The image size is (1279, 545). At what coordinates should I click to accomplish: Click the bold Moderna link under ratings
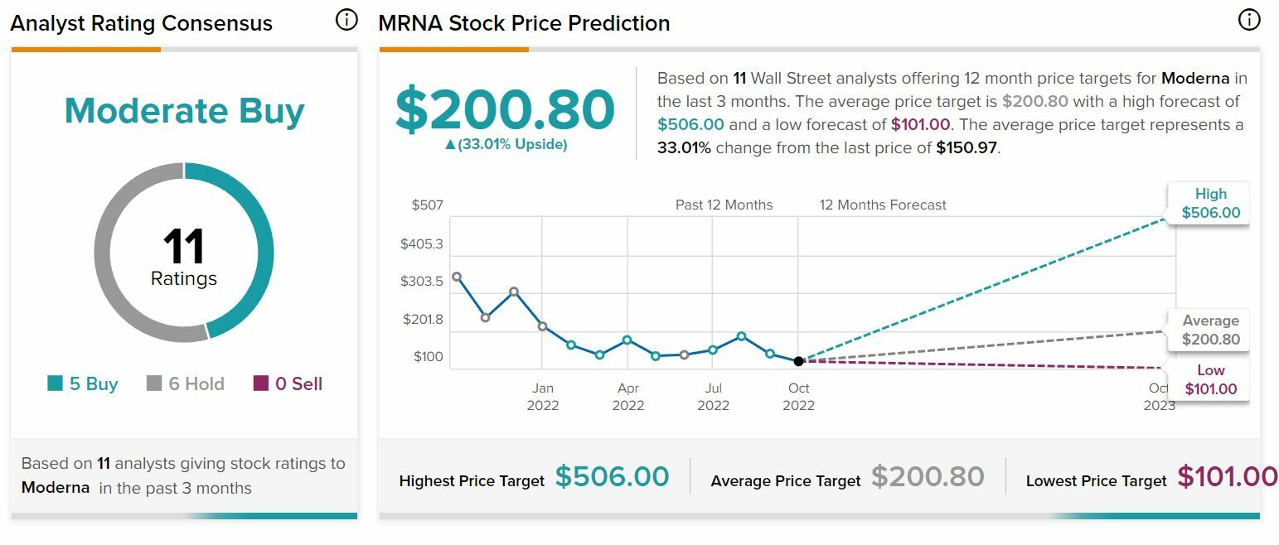click(x=56, y=488)
